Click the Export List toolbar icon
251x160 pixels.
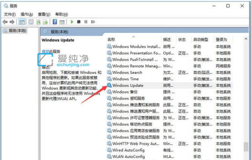pyautogui.click(x=45, y=22)
